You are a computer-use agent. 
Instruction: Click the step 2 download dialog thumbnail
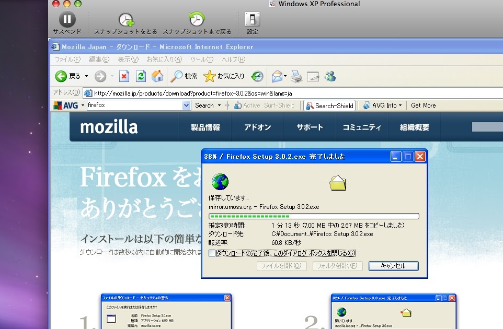tap(393, 311)
